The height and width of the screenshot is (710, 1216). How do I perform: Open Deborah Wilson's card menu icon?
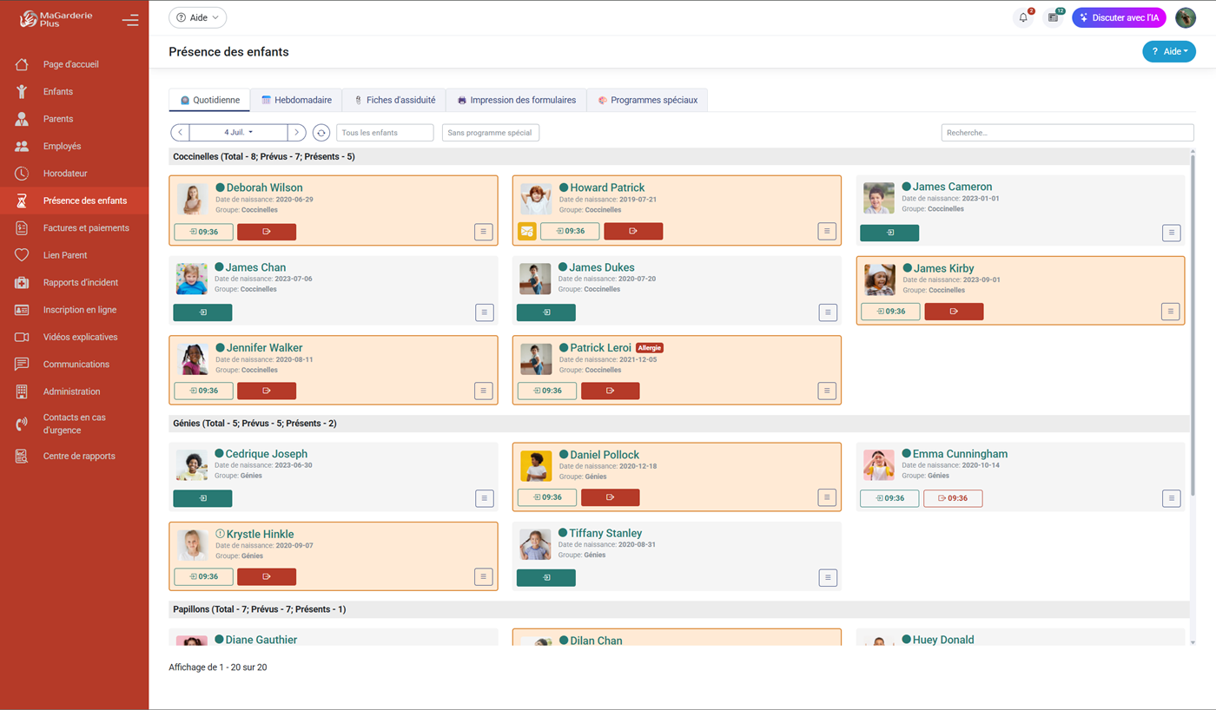tap(484, 232)
